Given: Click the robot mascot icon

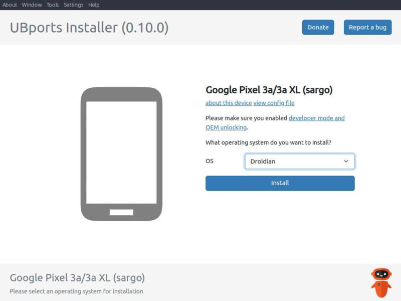Looking at the screenshot, I should tap(381, 282).
